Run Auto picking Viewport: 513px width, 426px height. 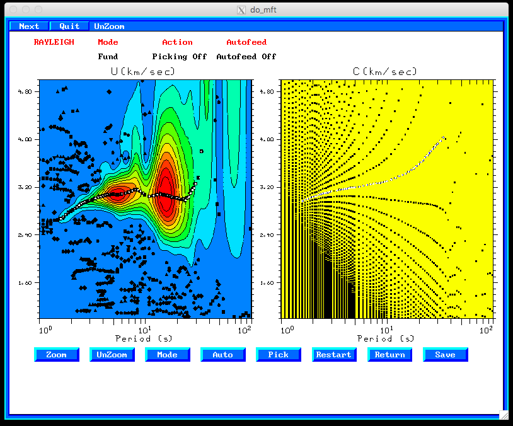coord(223,355)
